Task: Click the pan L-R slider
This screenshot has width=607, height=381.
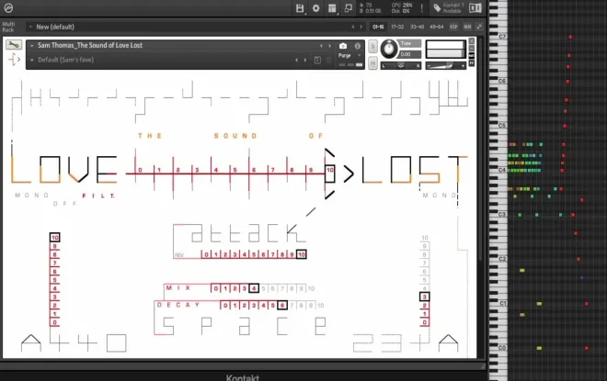Action: pyautogui.click(x=401, y=66)
